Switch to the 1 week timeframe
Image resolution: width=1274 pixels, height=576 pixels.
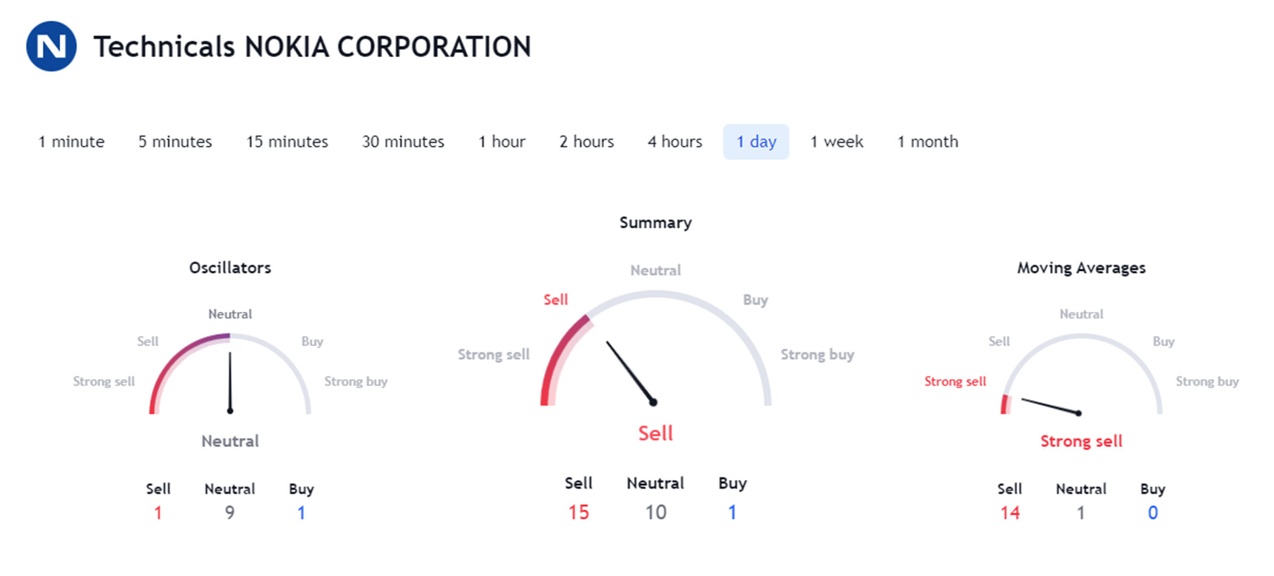[x=837, y=142]
